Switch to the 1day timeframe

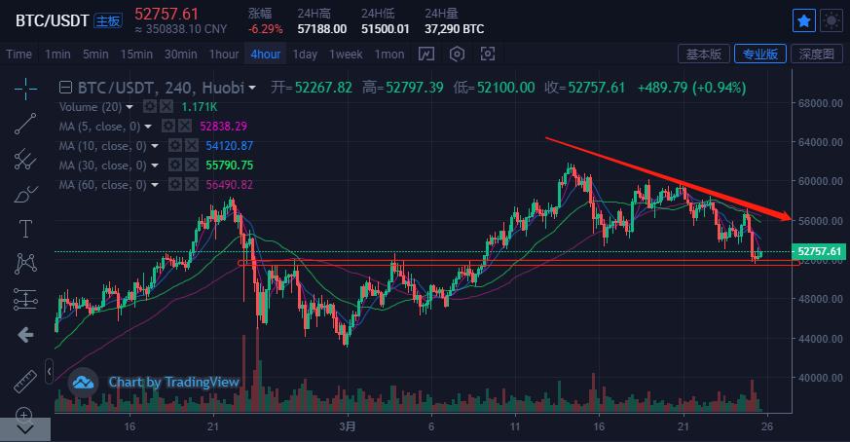click(x=305, y=54)
